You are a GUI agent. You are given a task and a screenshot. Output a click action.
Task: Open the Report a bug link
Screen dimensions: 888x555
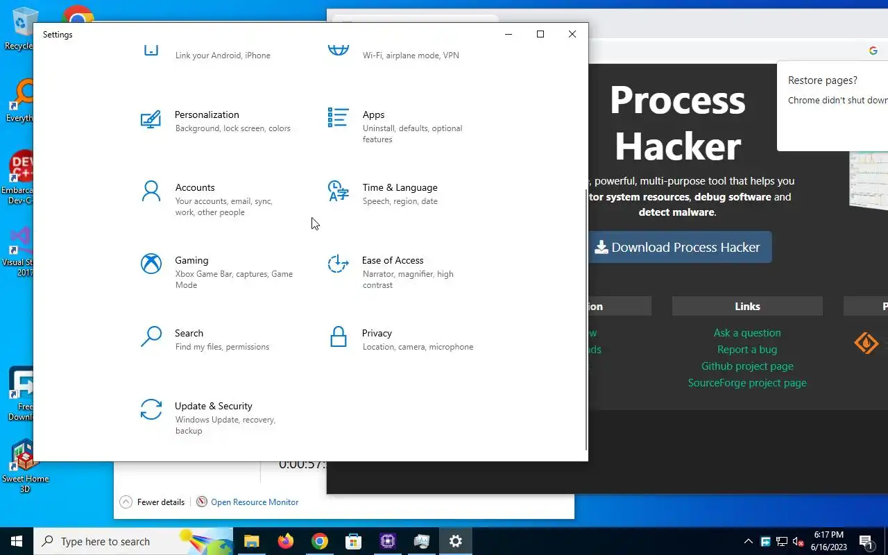(x=747, y=350)
